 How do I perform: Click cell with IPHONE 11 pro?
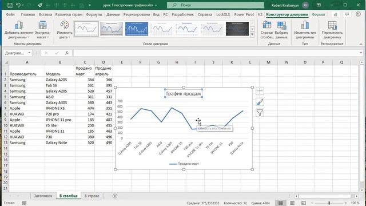pyautogui.click(x=60, y=120)
